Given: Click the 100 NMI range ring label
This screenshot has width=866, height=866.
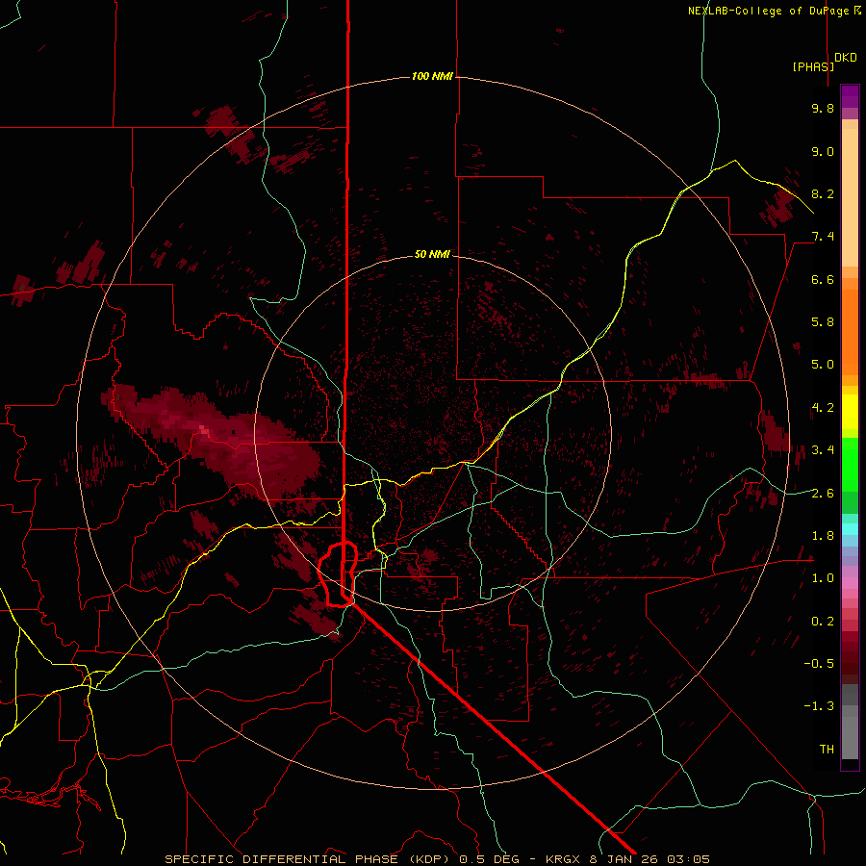Looking at the screenshot, I should click(x=432, y=76).
